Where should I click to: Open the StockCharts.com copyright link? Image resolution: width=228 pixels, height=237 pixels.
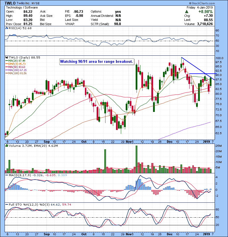pos(202,3)
